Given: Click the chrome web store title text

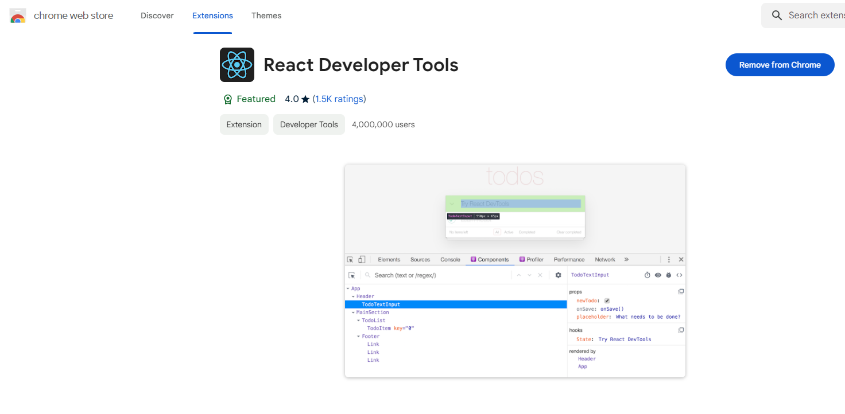Looking at the screenshot, I should coord(73,15).
